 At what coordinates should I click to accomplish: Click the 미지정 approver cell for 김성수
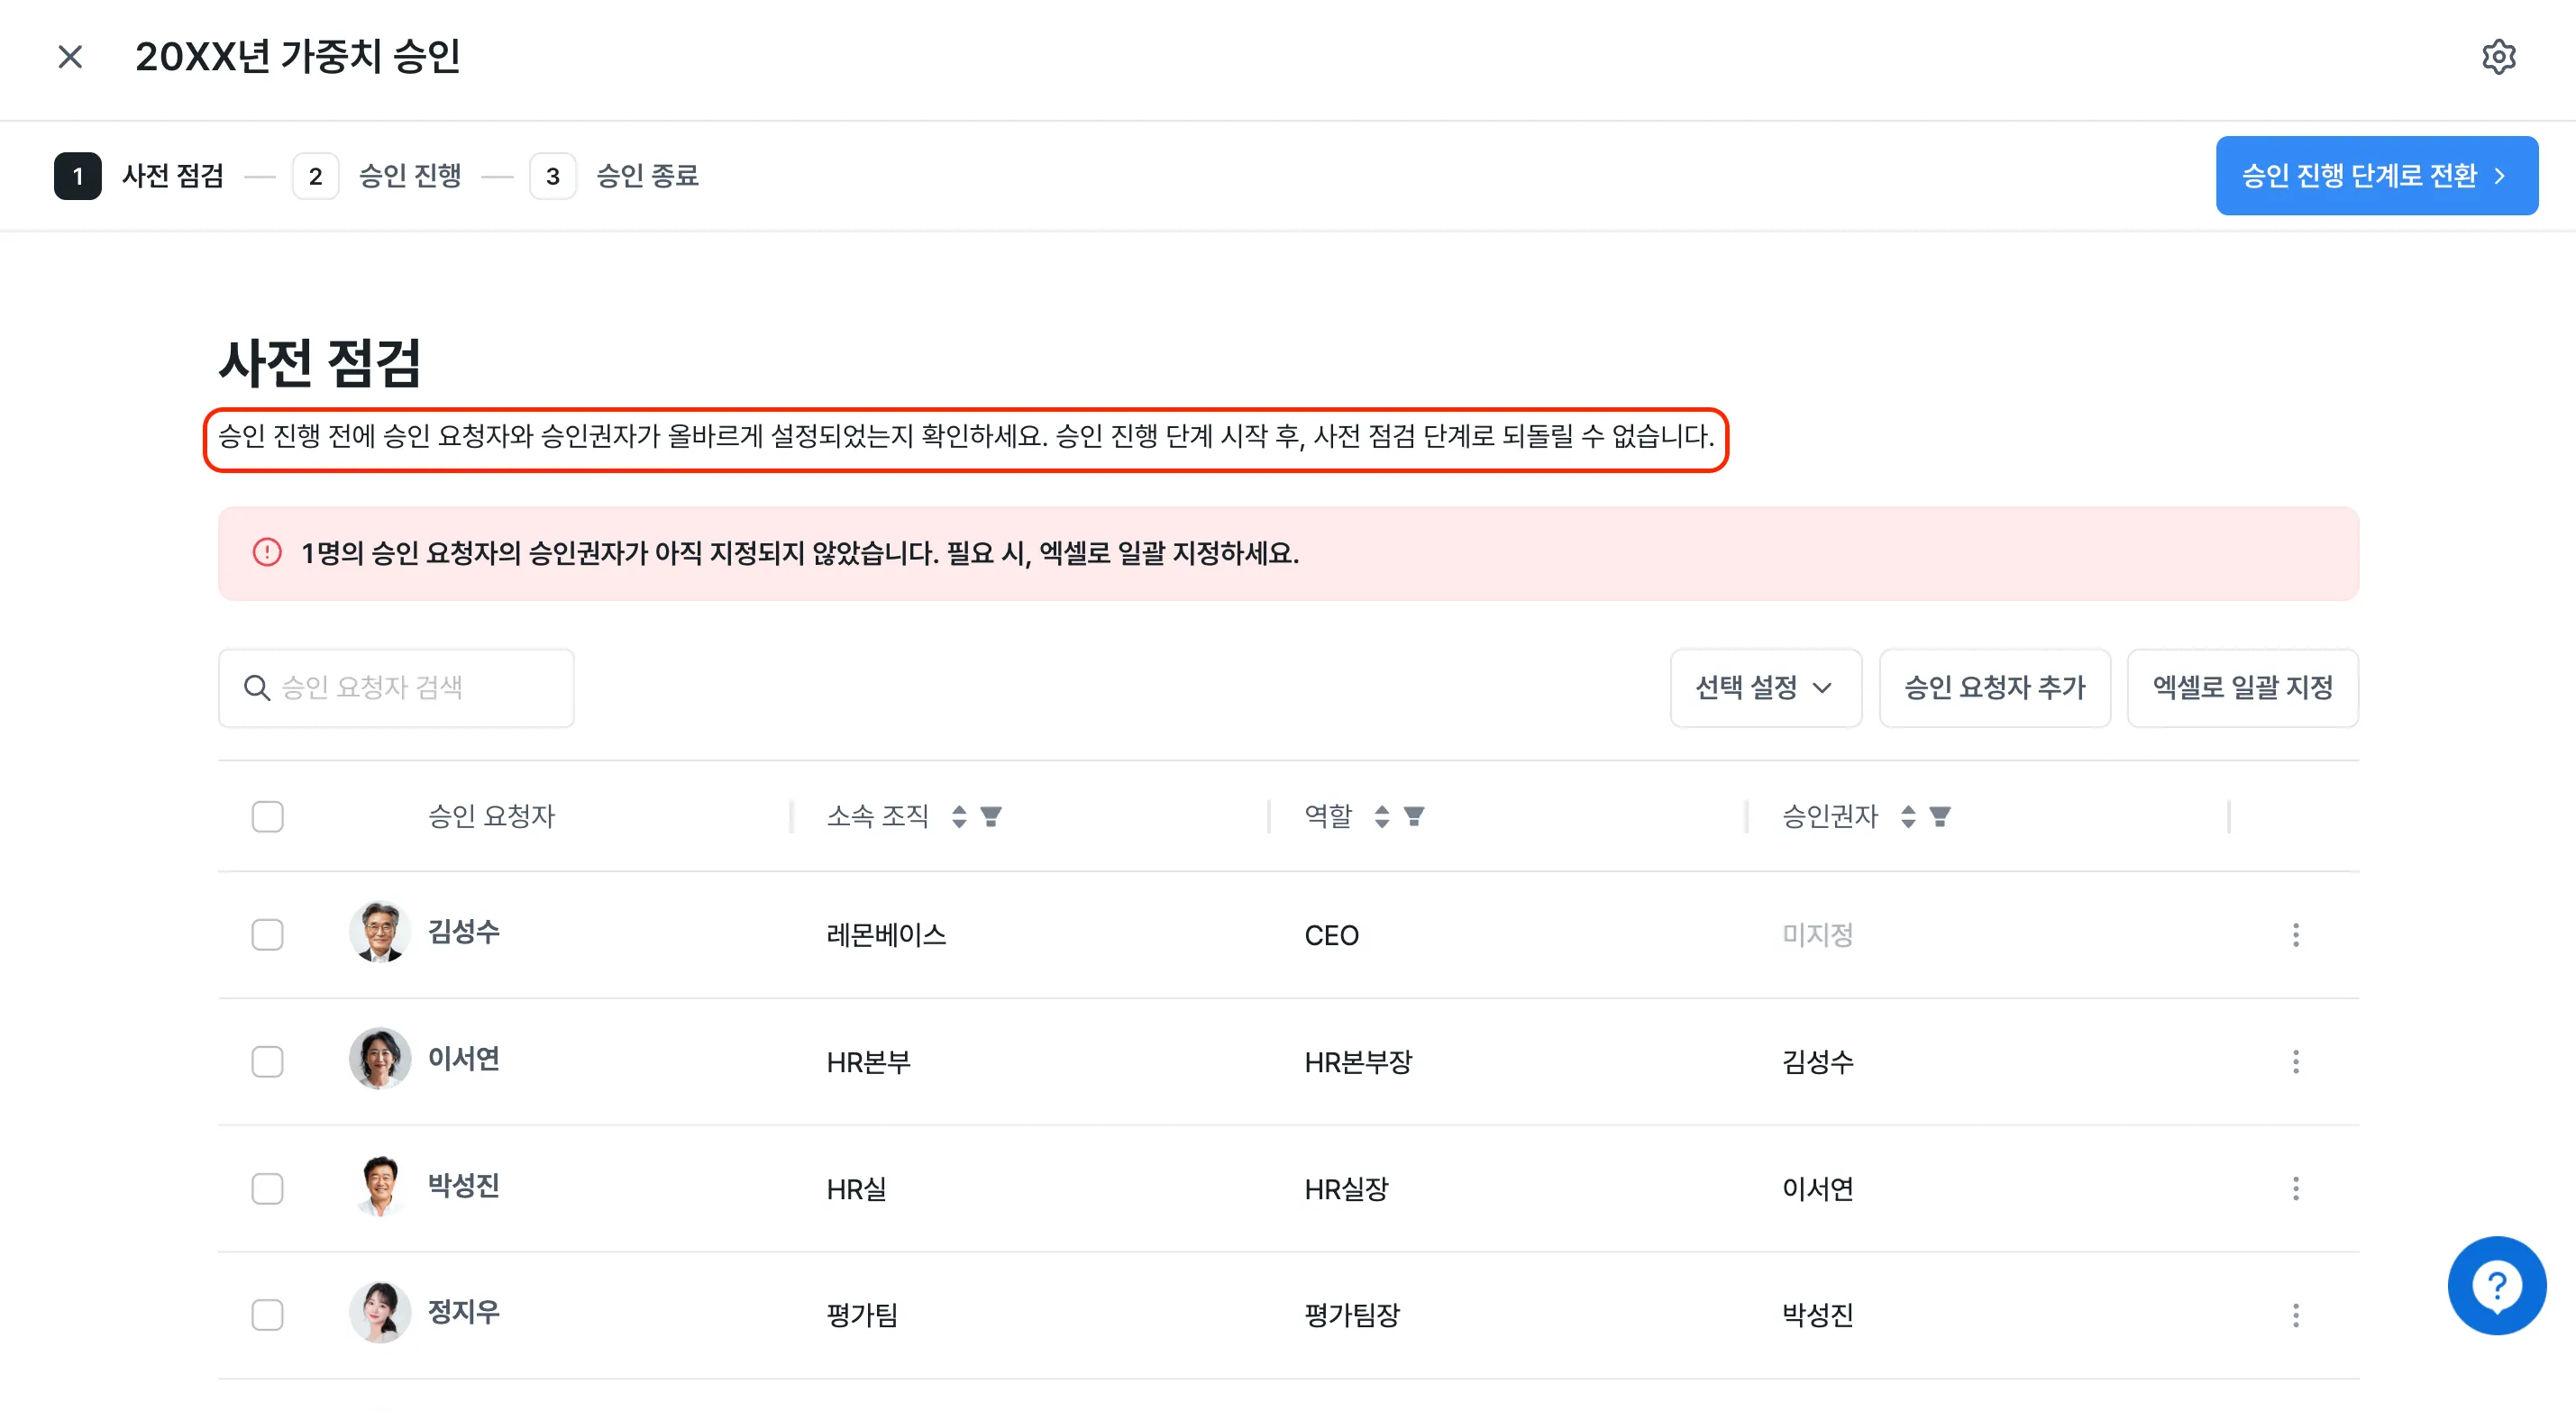coord(1817,935)
